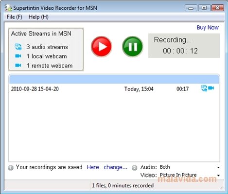Close the Supertintin window
The image size is (228, 194).
coord(218,8)
